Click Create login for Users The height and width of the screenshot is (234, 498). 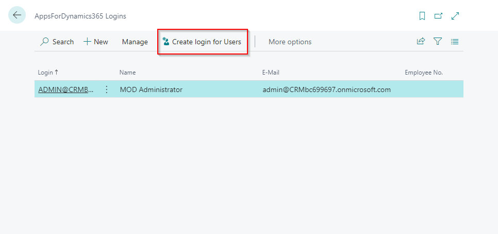tap(202, 42)
